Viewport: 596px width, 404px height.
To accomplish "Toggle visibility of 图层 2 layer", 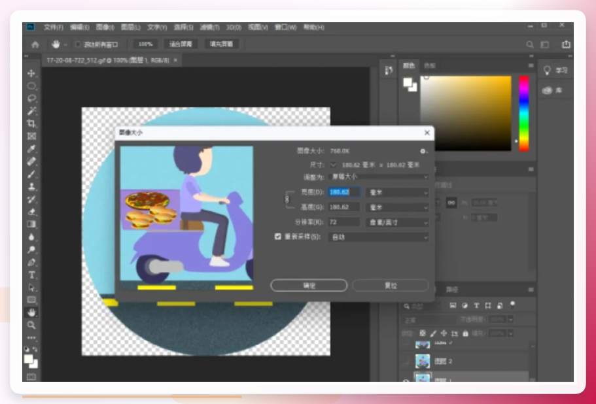I will pos(406,361).
